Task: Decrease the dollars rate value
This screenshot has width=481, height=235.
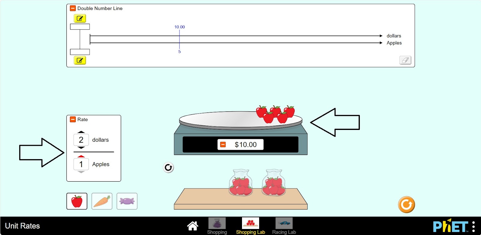Action: click(81, 148)
